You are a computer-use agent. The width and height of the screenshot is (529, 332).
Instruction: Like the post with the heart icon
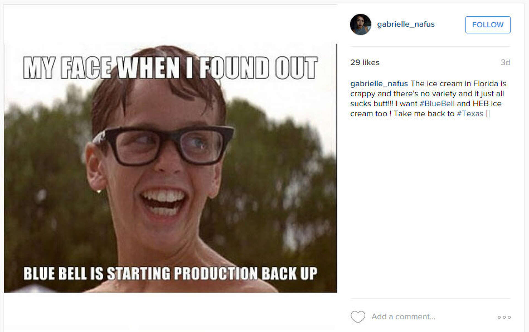click(x=358, y=317)
